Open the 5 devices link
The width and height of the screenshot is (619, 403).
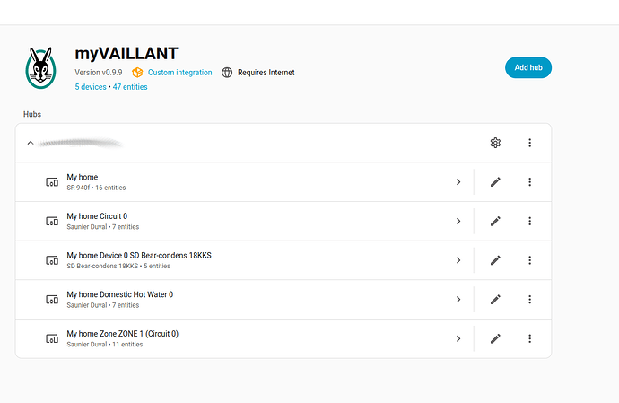91,87
